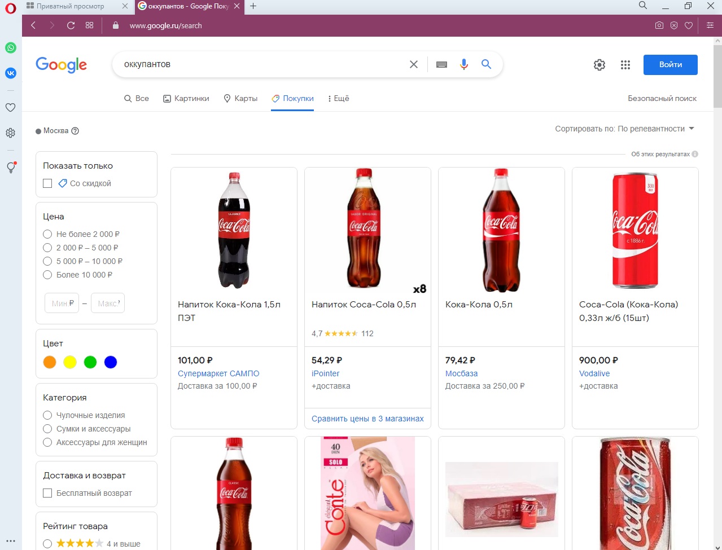
Task: Pick the yellow color filter
Action: pos(70,362)
